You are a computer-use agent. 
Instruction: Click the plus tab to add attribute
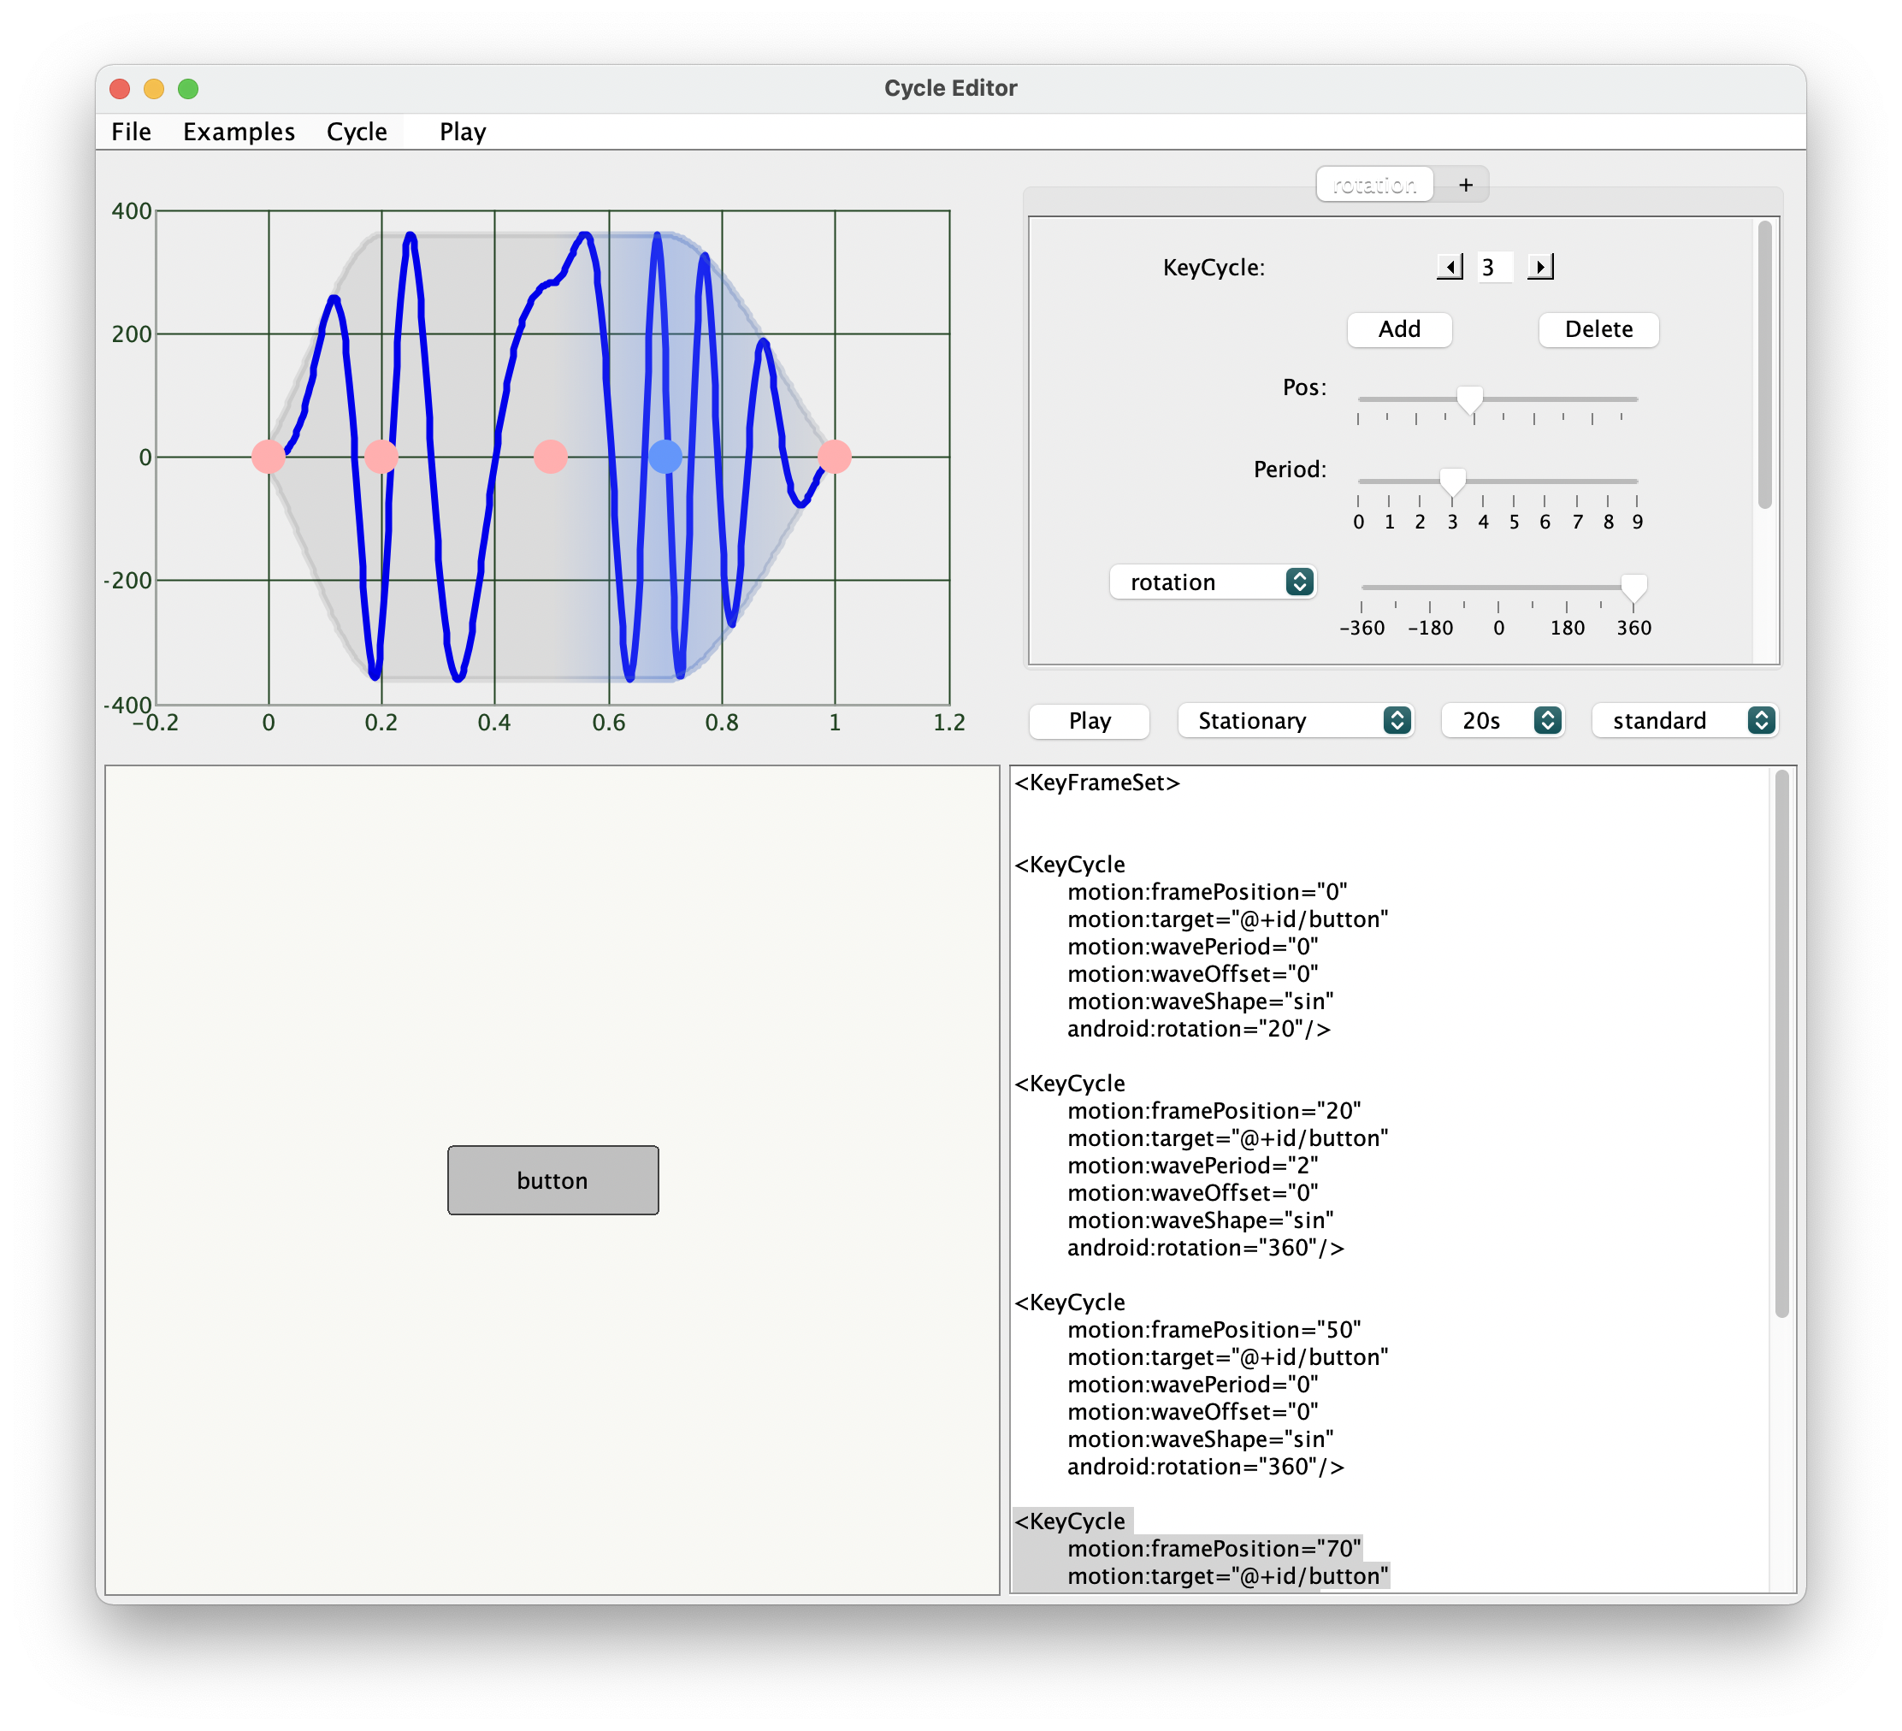pos(1465,185)
